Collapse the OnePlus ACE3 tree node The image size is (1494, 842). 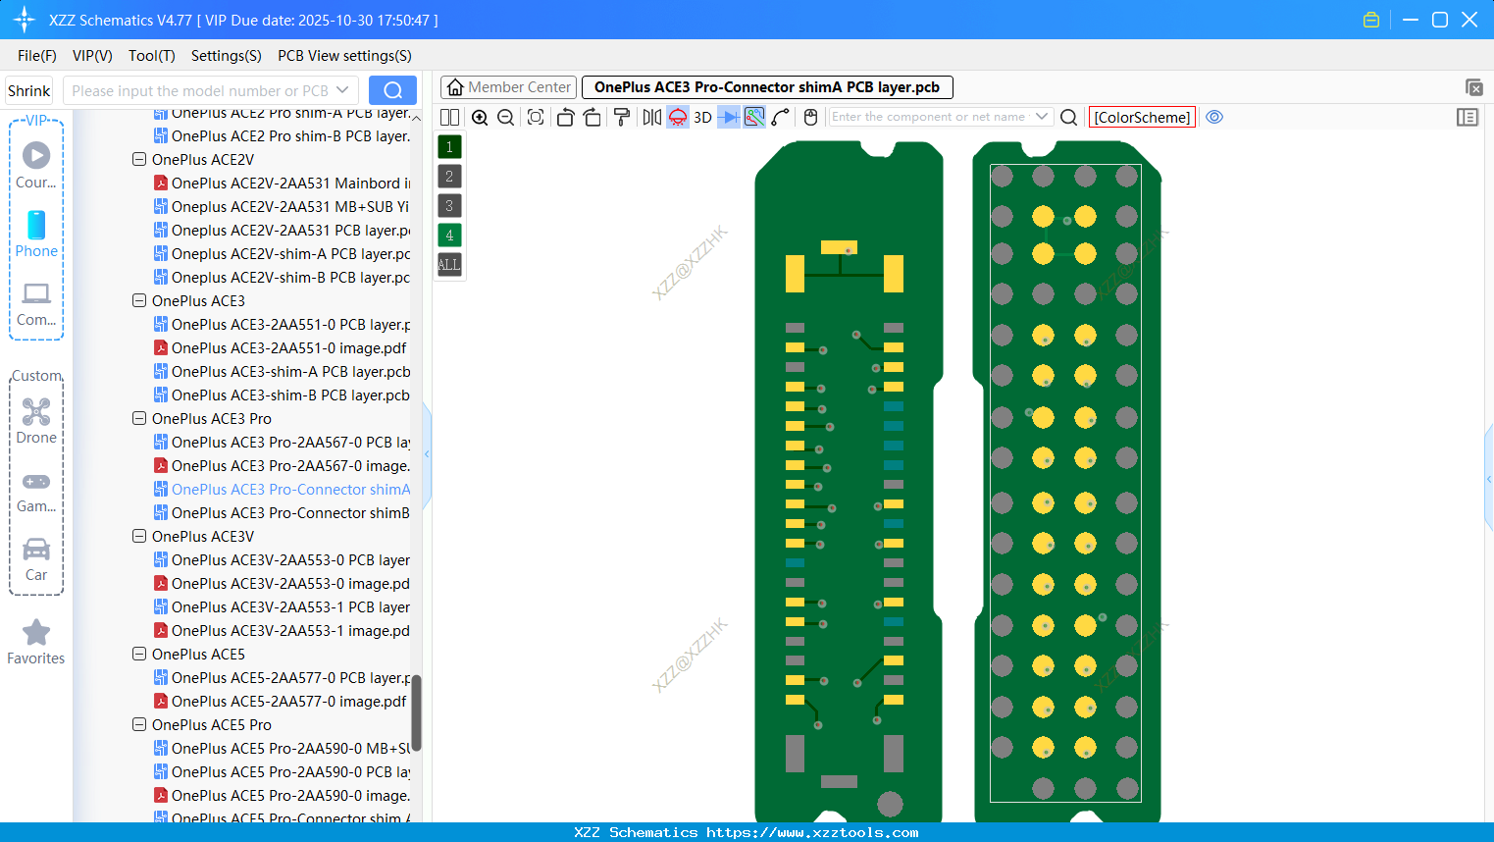point(139,300)
